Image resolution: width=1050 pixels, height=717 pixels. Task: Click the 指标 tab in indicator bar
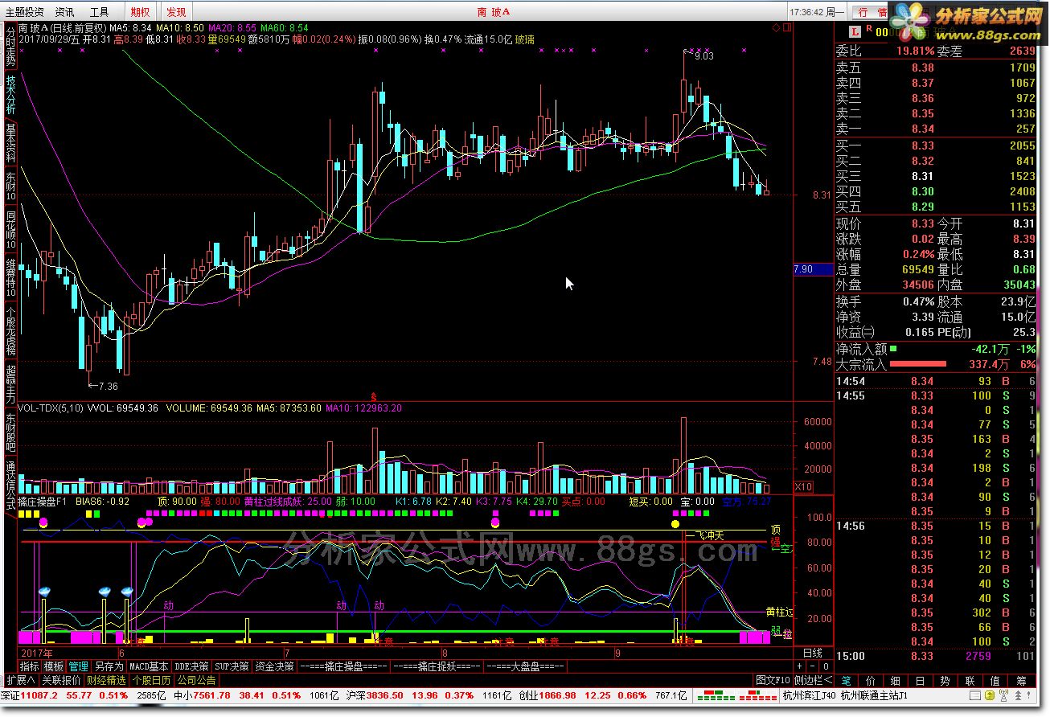tap(29, 667)
